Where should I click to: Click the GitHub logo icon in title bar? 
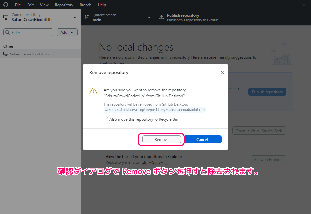coord(6,4)
